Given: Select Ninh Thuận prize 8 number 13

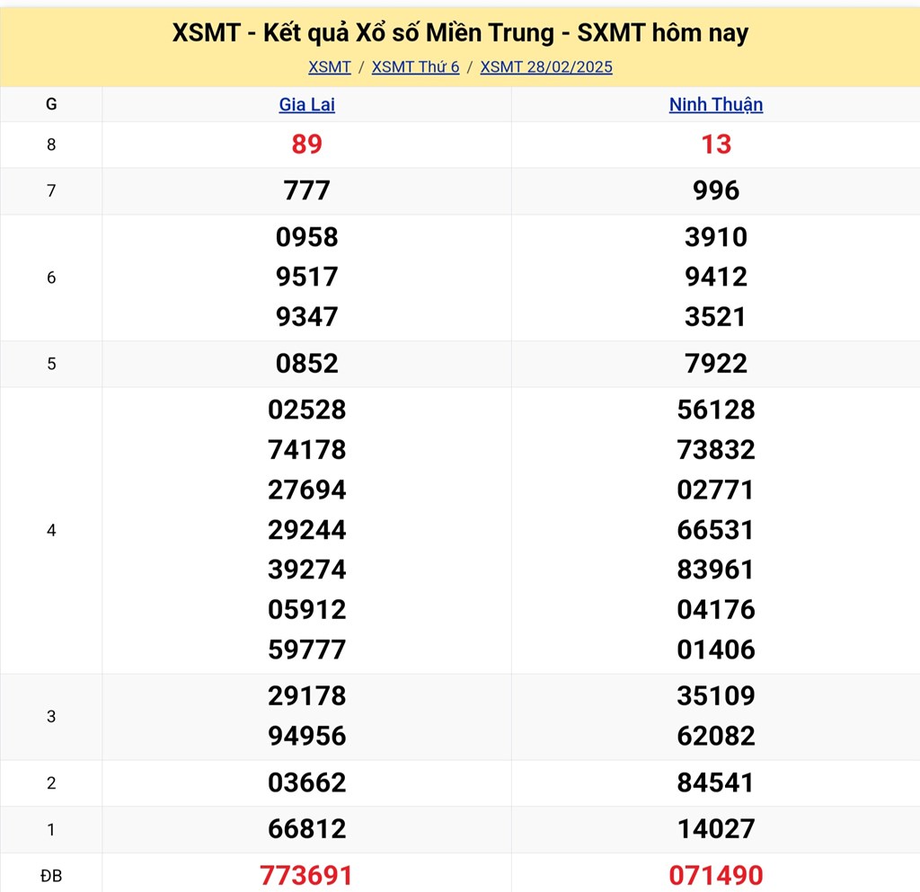Looking at the screenshot, I should click(x=716, y=145).
